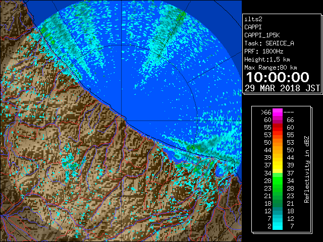Click the '>66' legend threshold label
The width and height of the screenshot is (323, 242).
[266, 112]
